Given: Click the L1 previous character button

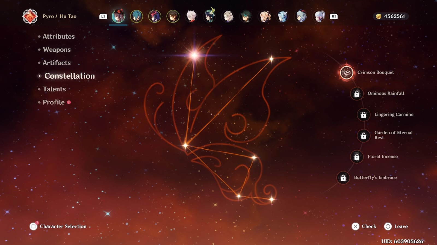Looking at the screenshot, I should 103,16.
